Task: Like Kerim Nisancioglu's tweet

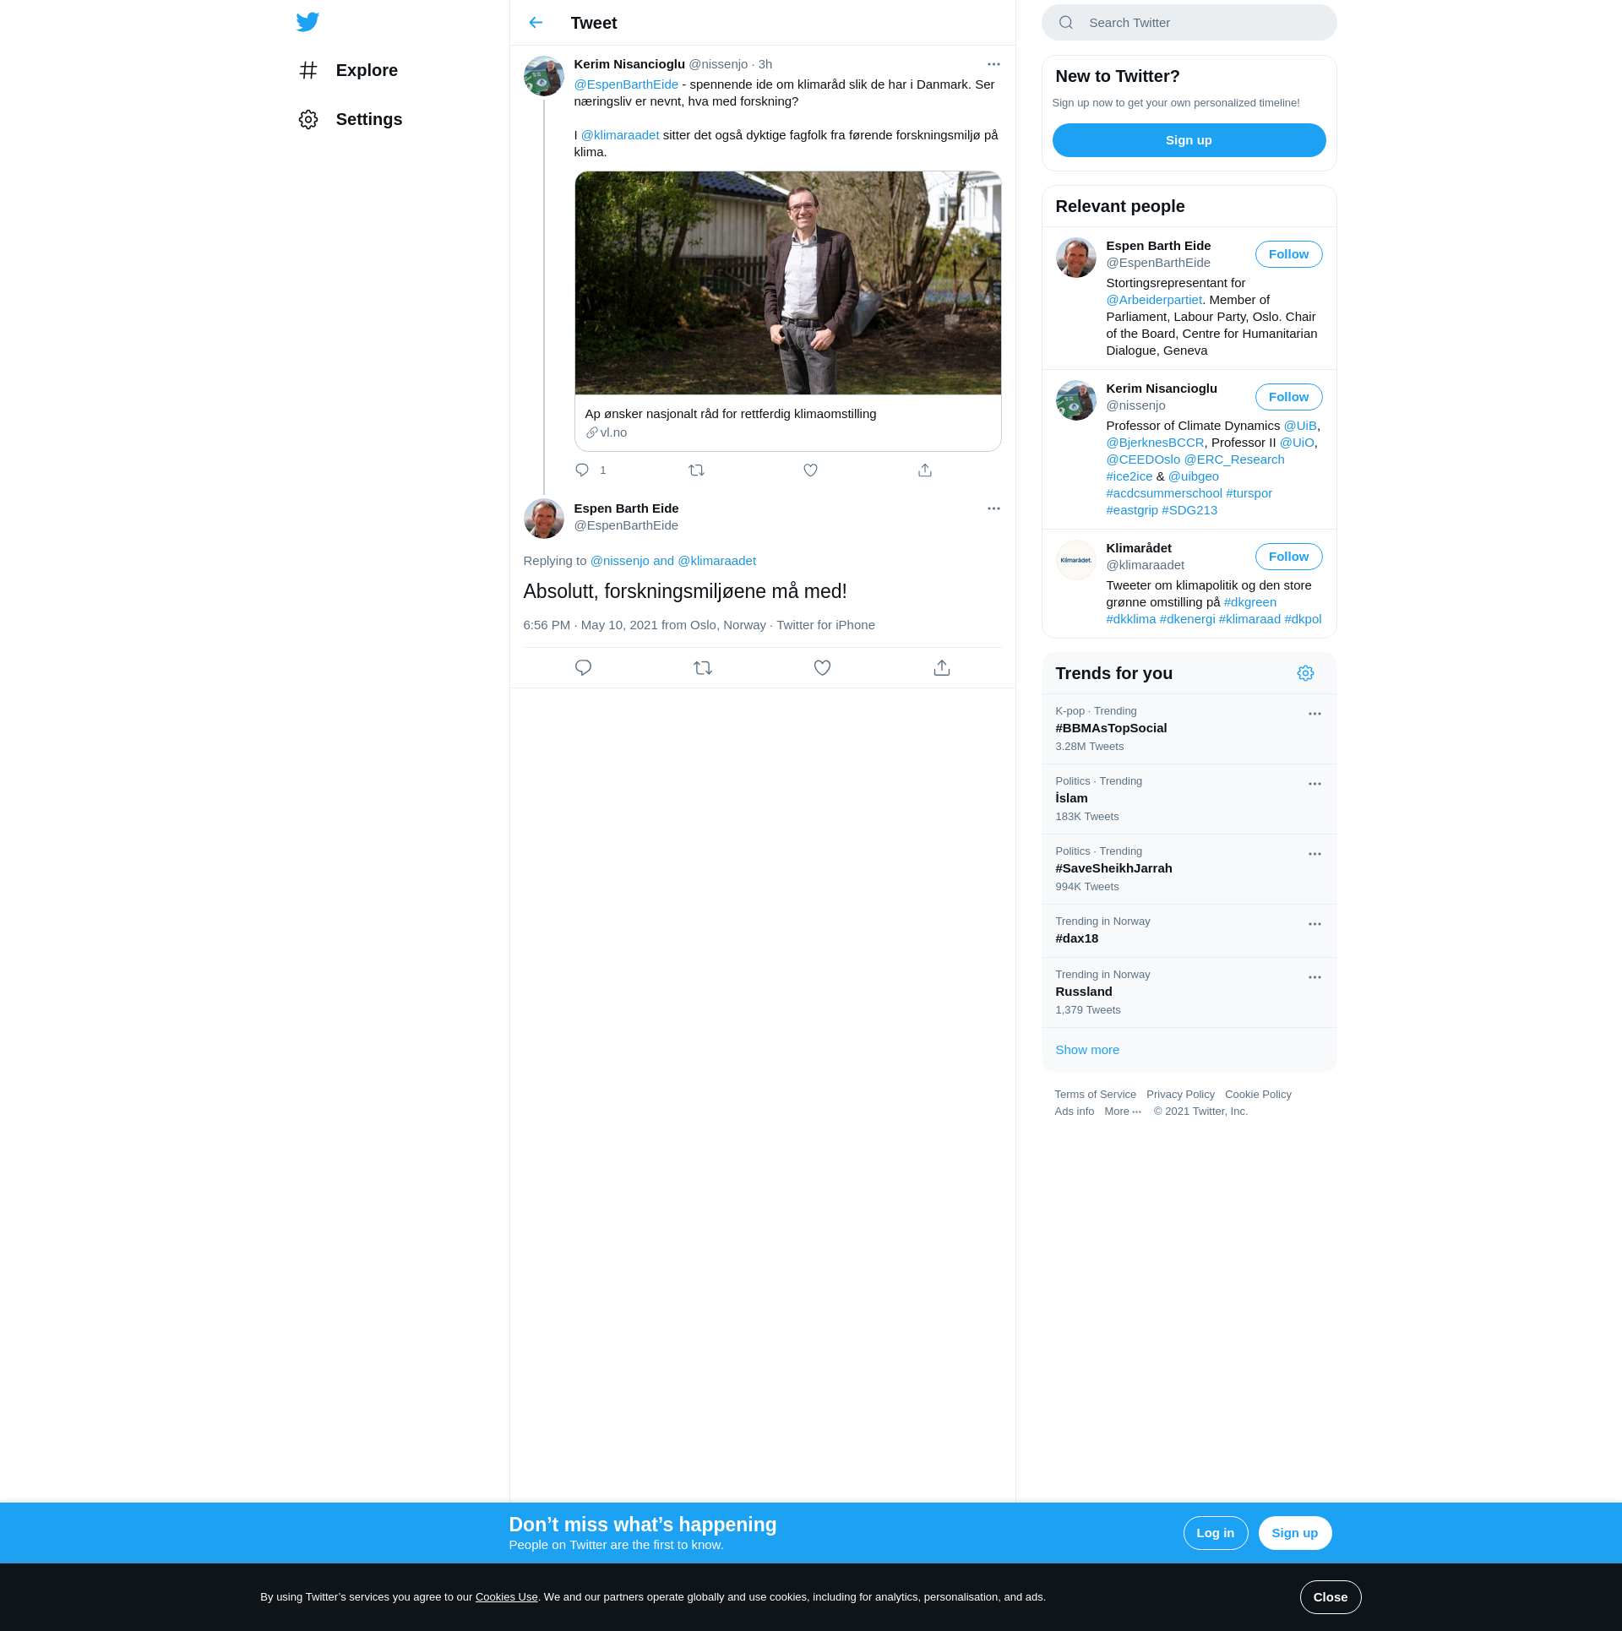Action: 810,470
